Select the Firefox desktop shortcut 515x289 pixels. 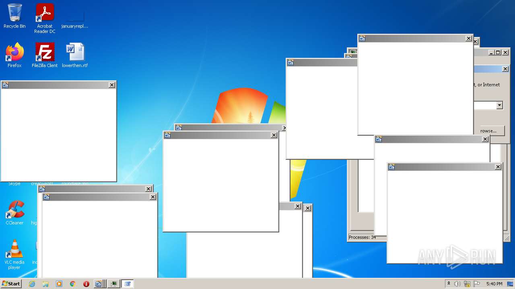pyautogui.click(x=14, y=55)
